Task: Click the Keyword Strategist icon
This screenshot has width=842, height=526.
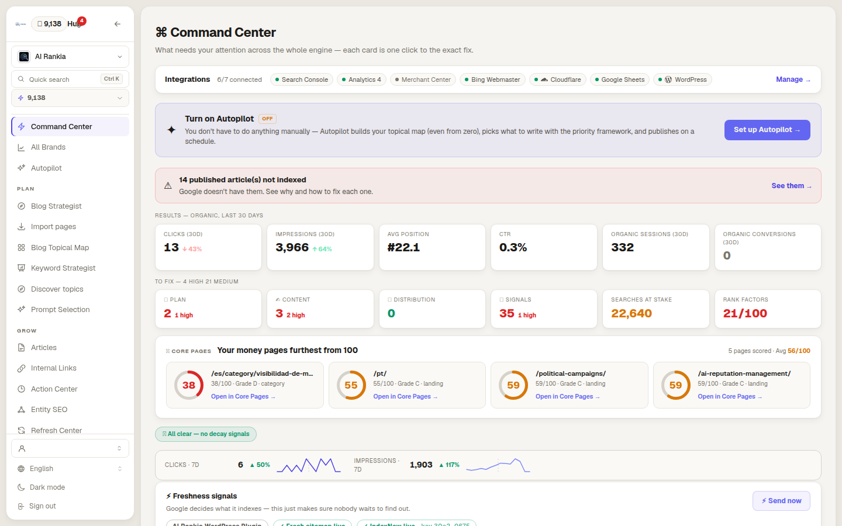Action: [21, 268]
